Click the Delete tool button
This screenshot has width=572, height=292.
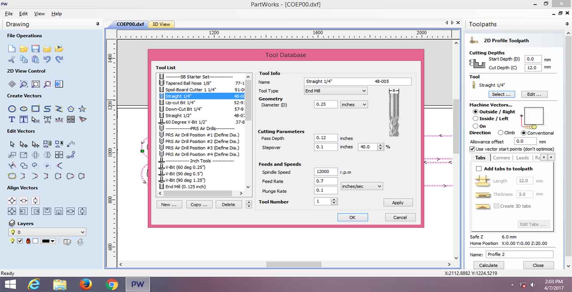click(x=228, y=205)
